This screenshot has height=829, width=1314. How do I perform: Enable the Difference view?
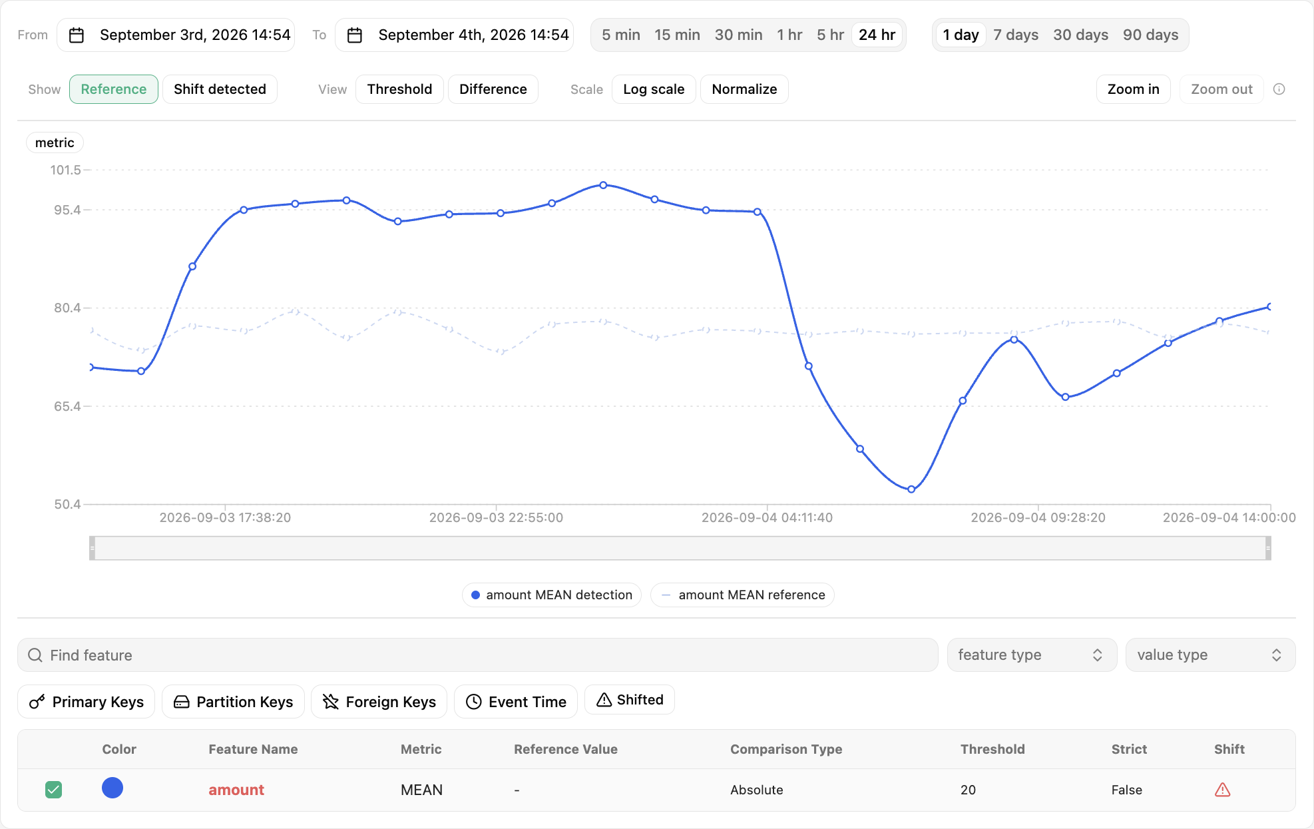493,89
